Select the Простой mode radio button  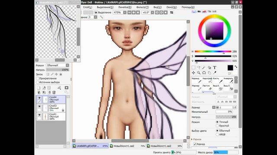[217, 126]
